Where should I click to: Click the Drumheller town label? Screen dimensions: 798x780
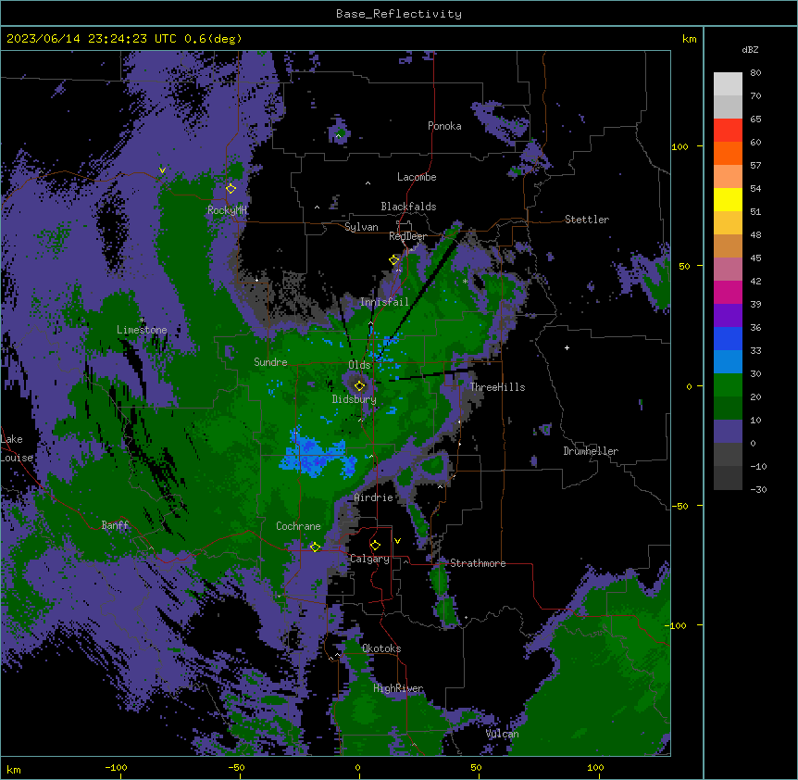coord(591,451)
